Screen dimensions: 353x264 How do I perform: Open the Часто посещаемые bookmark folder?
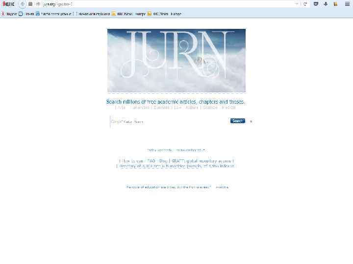click(x=53, y=14)
